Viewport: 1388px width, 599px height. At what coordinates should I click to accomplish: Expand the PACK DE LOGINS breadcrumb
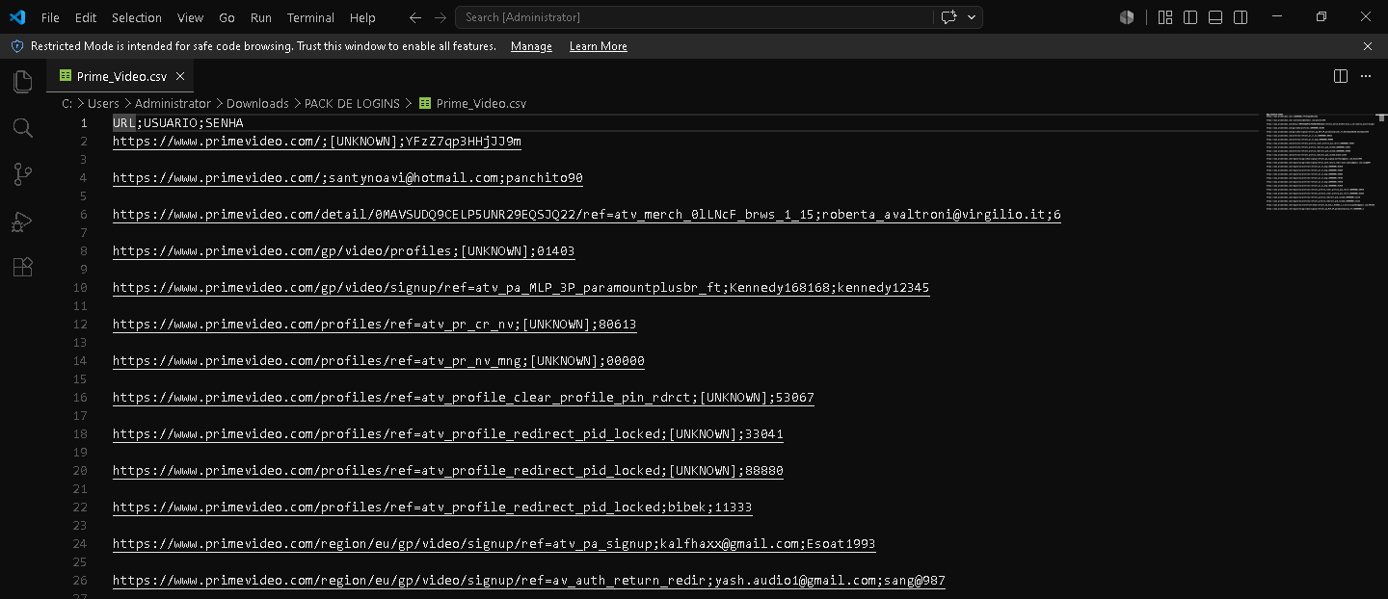click(352, 103)
